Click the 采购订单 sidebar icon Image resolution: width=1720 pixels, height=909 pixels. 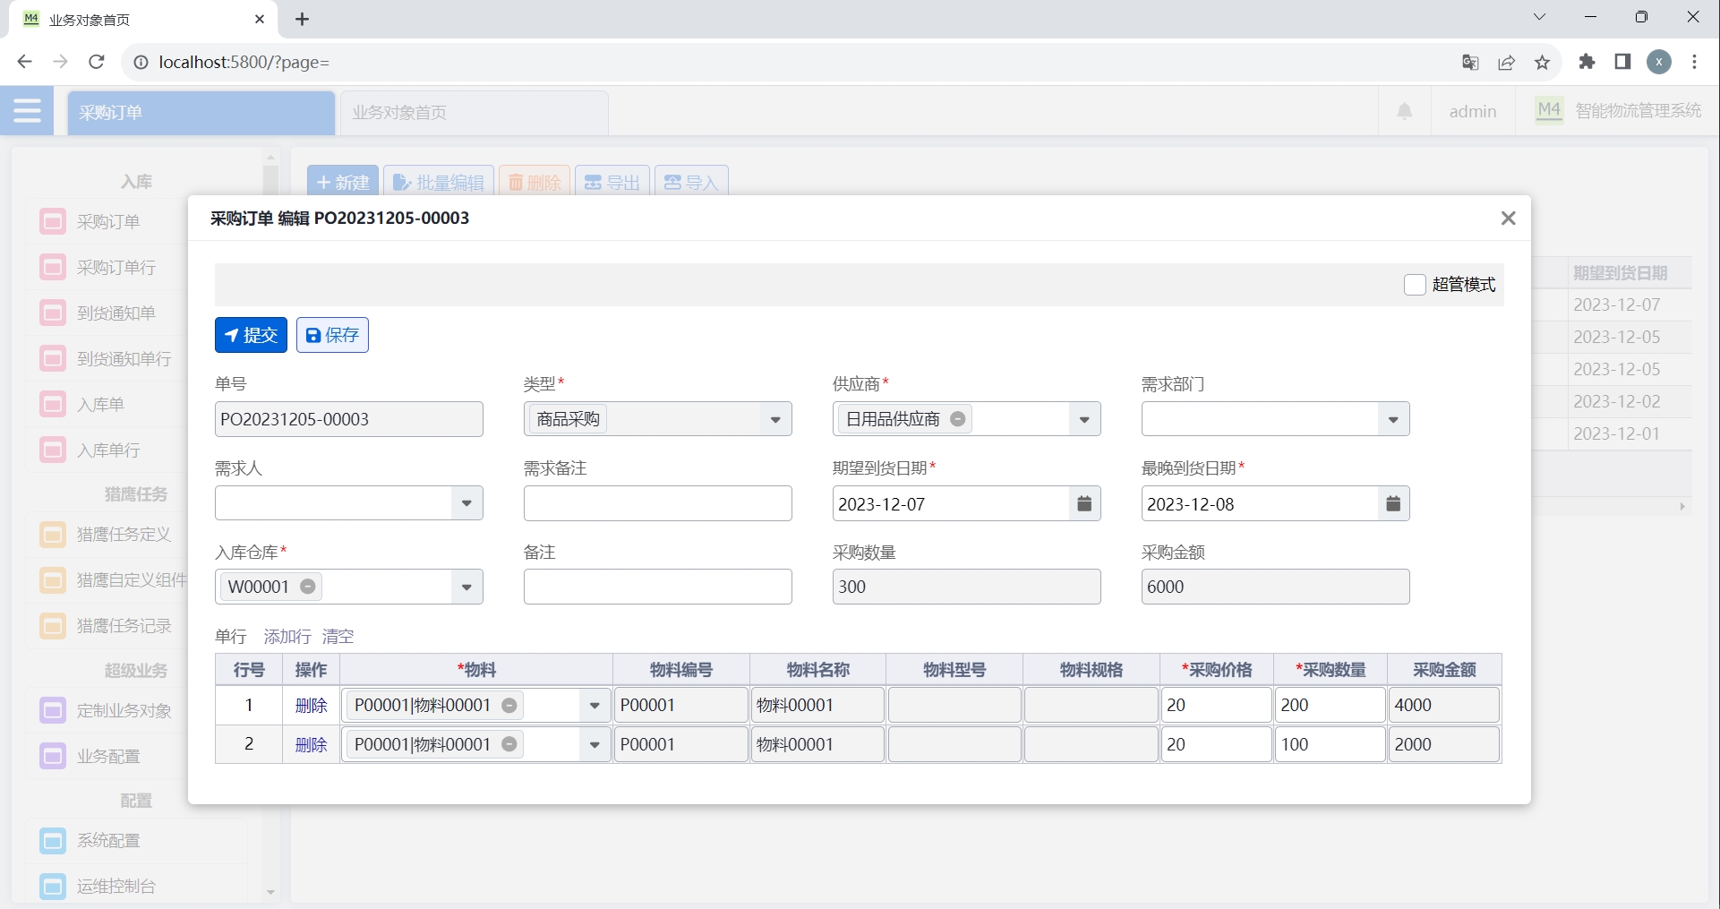click(x=53, y=221)
